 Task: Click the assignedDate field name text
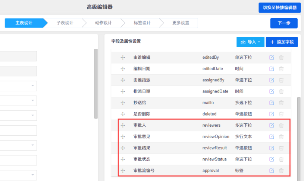click(215, 91)
